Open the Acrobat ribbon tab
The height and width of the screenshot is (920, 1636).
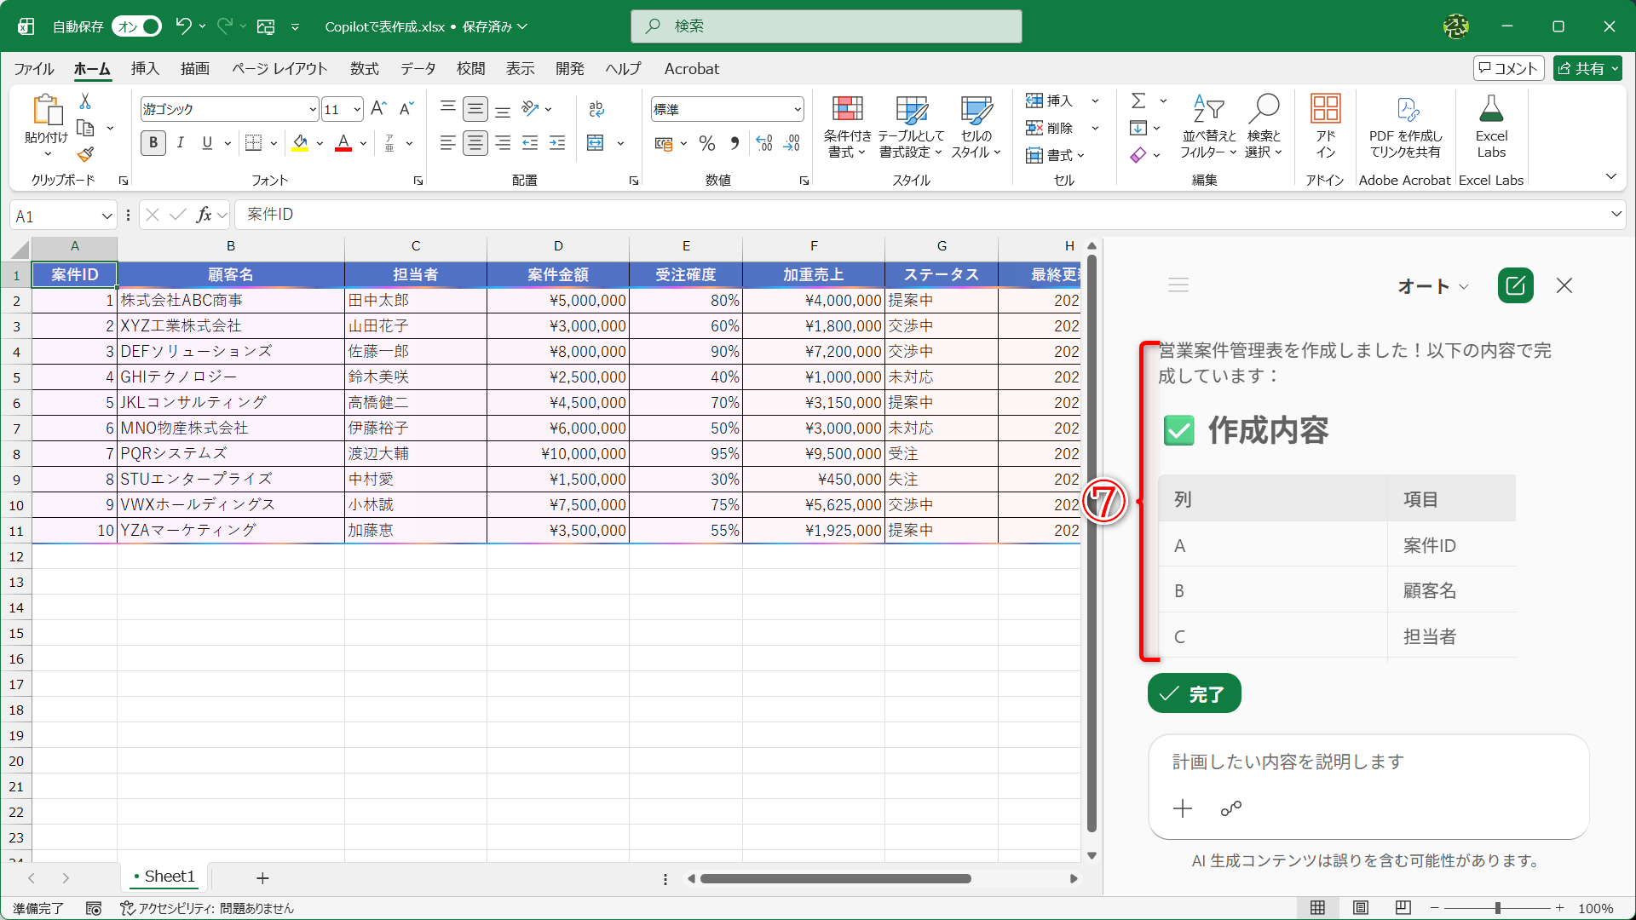coord(692,69)
